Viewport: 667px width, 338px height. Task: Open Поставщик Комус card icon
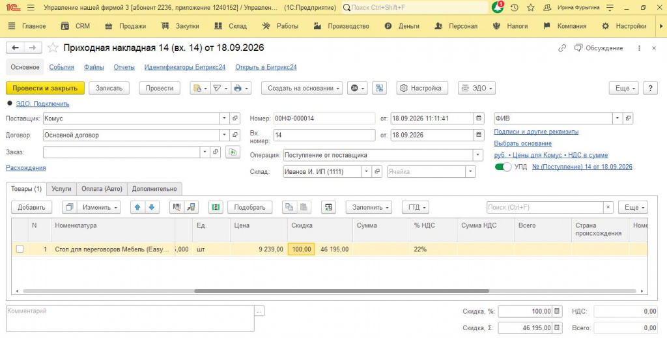coord(234,118)
